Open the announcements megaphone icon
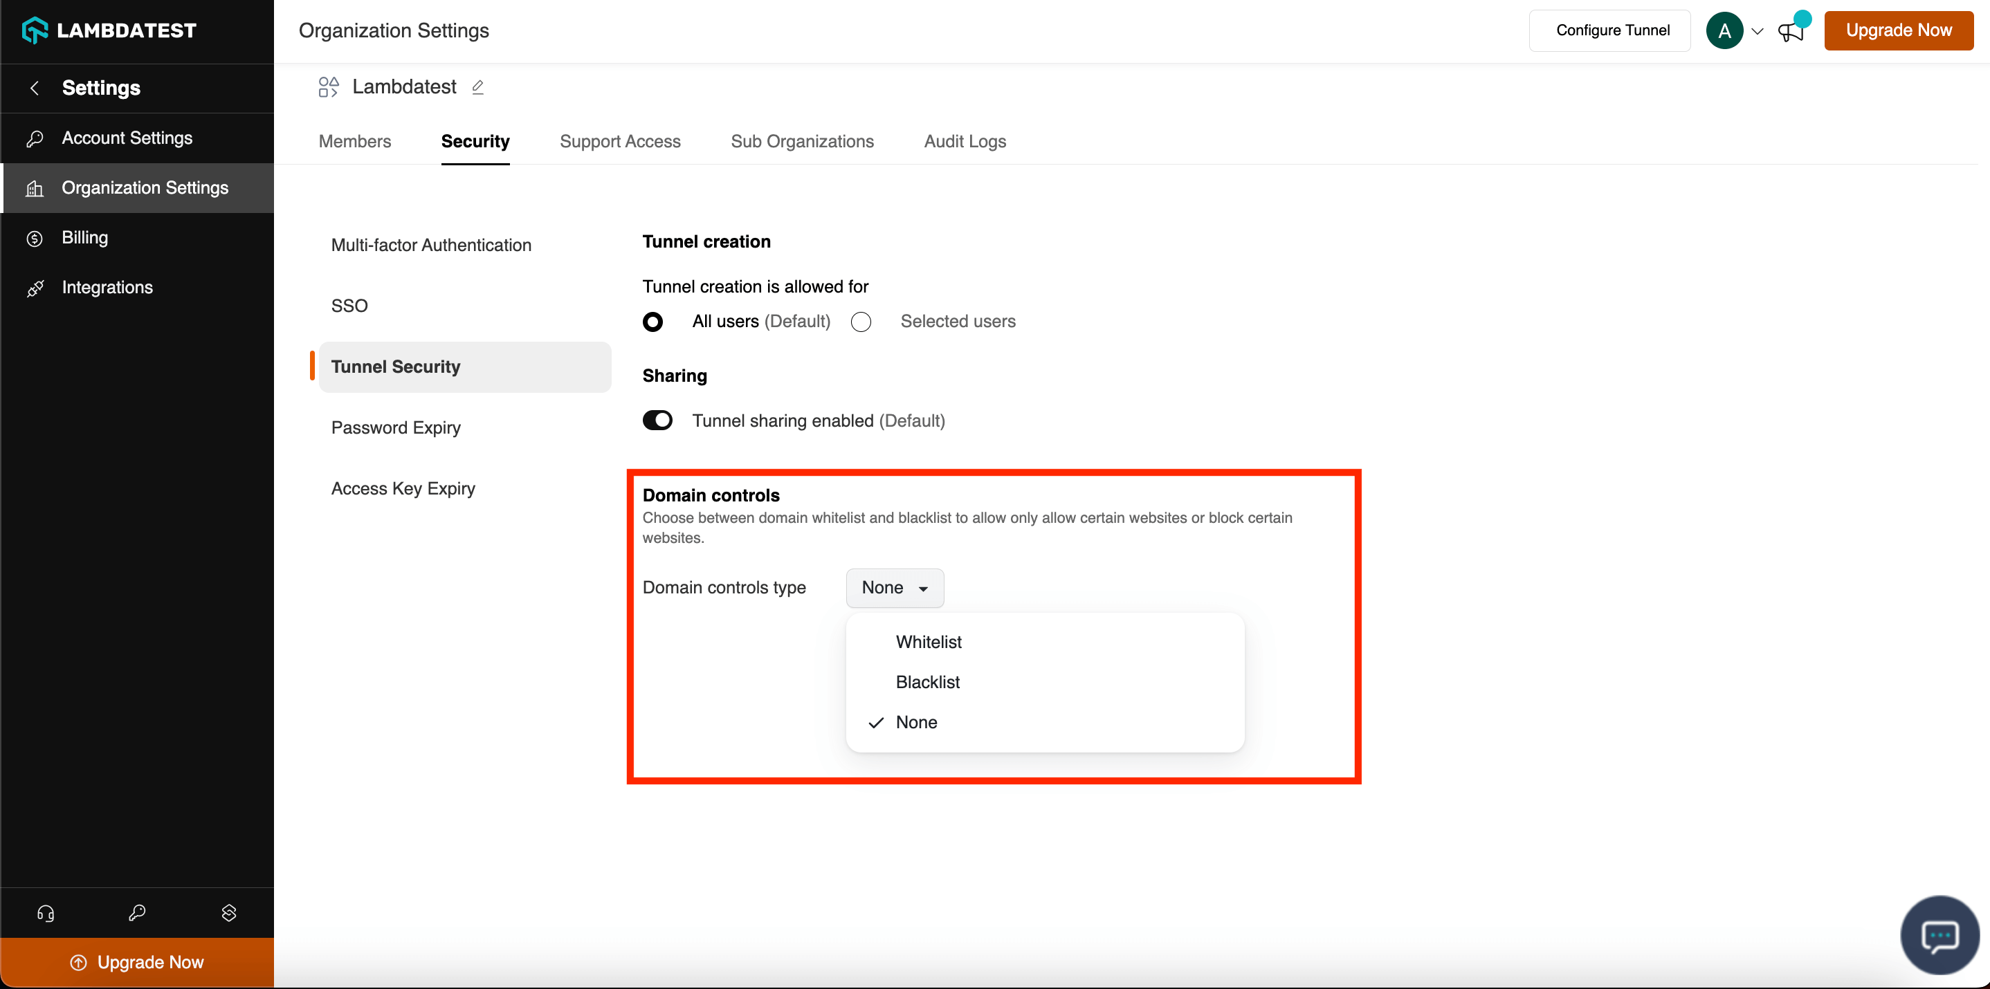 [1790, 32]
